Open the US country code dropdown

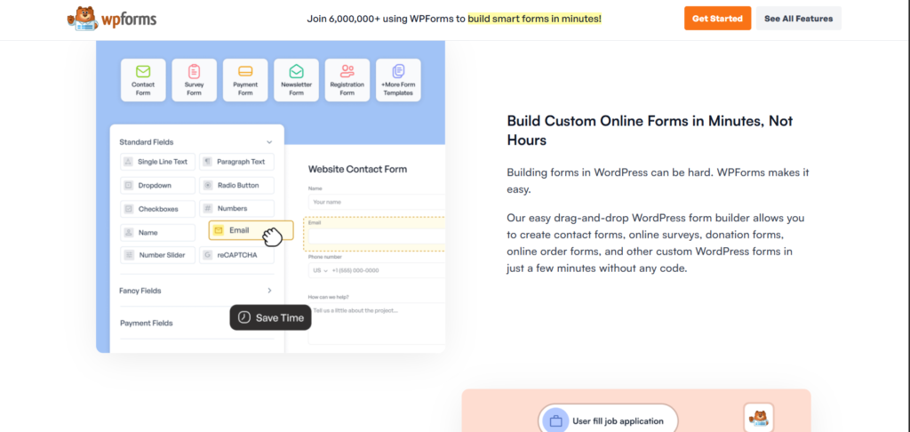point(320,270)
